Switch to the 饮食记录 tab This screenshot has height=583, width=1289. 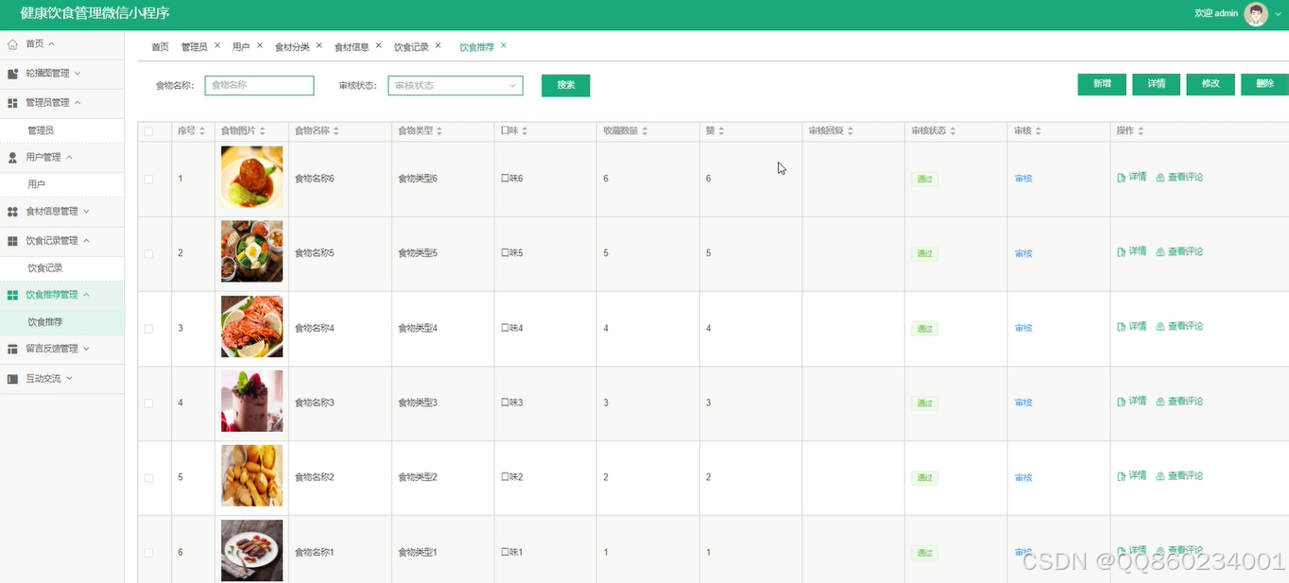pyautogui.click(x=411, y=47)
